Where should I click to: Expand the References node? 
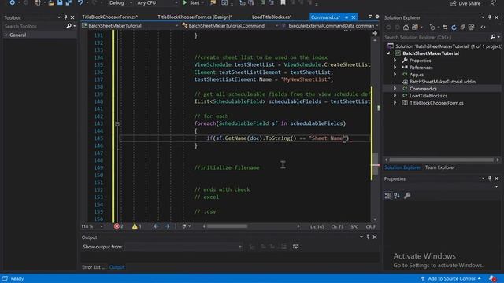(395, 68)
